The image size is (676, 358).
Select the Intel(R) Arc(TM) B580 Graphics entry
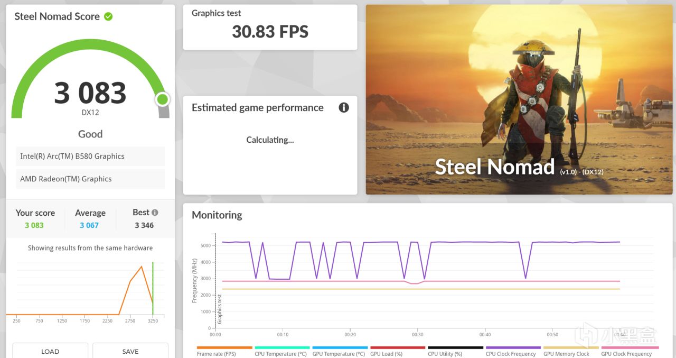coord(90,156)
